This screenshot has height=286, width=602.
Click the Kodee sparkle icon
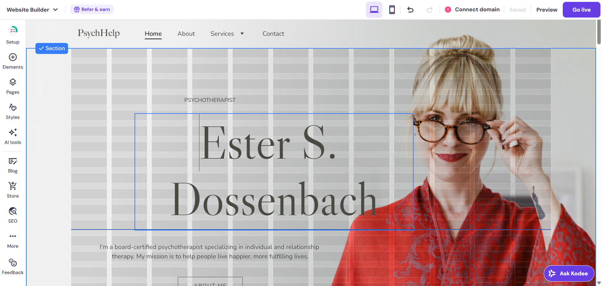click(x=552, y=273)
